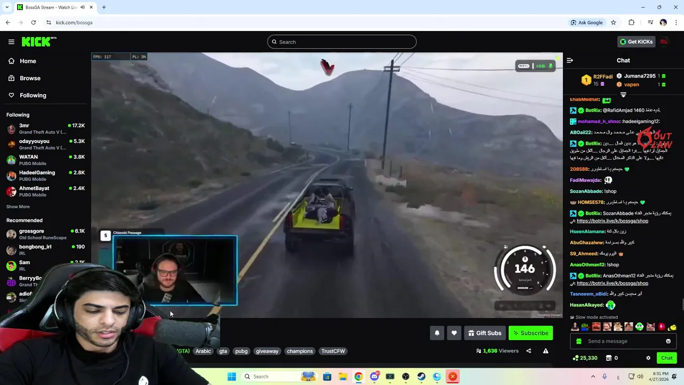Click the share stream icon
This screenshot has height=385, width=684.
[x=528, y=351]
